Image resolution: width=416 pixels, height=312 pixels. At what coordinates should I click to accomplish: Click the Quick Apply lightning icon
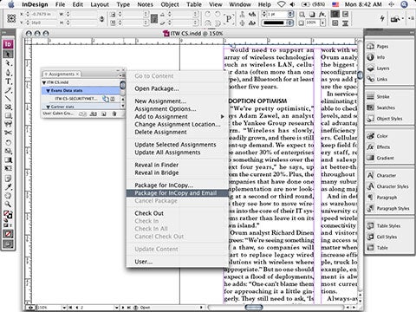[382, 18]
